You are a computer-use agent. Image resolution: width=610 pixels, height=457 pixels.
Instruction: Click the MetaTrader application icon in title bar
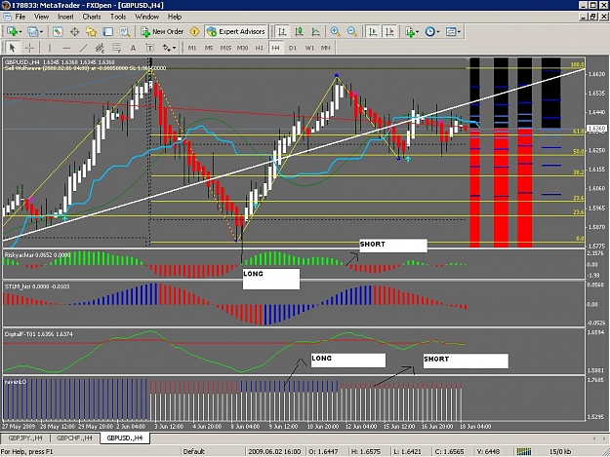pyautogui.click(x=5, y=5)
